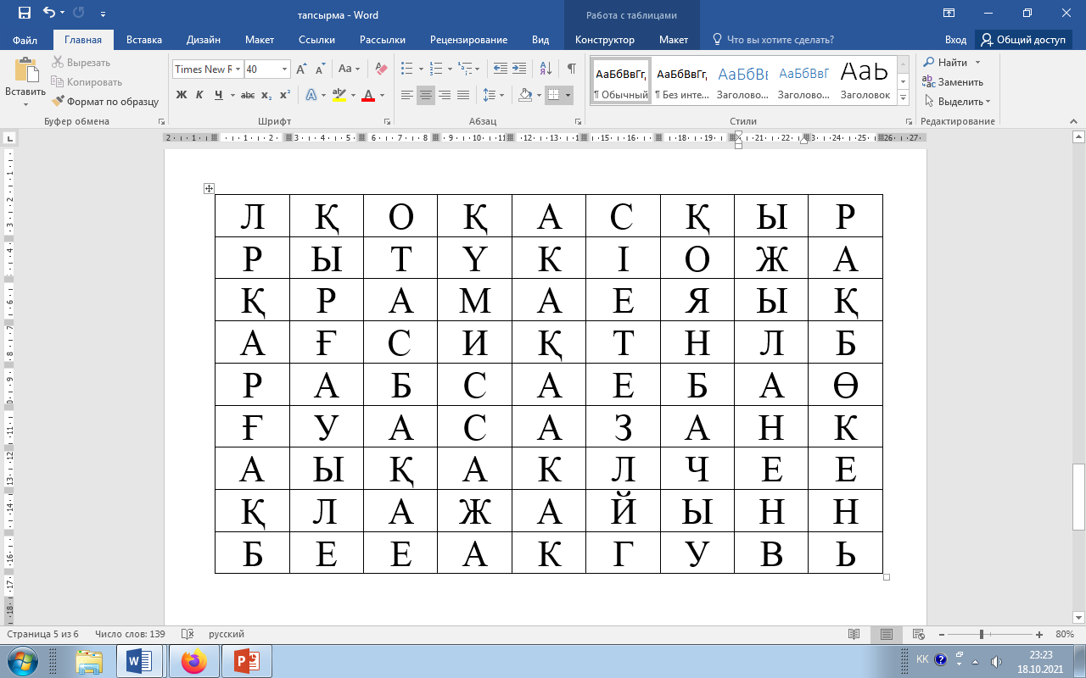
Task: Open ribbon display options icon in title bar
Action: 949,14
